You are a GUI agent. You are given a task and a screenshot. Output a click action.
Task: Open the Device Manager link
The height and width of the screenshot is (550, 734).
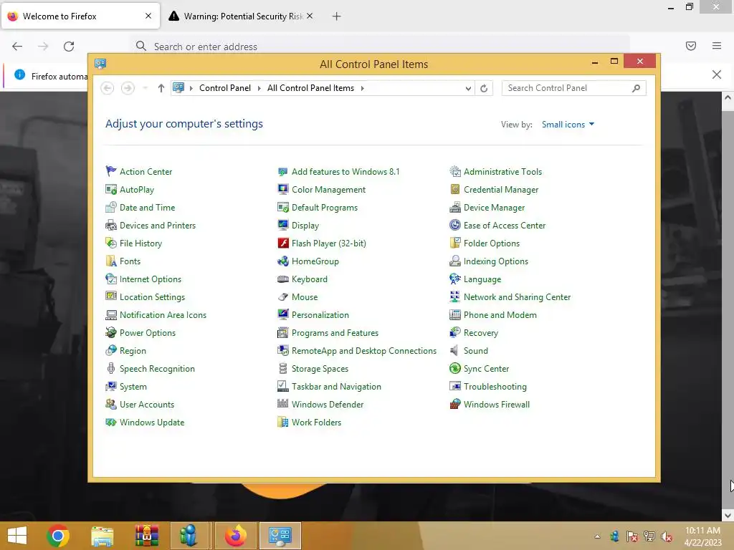coord(494,208)
